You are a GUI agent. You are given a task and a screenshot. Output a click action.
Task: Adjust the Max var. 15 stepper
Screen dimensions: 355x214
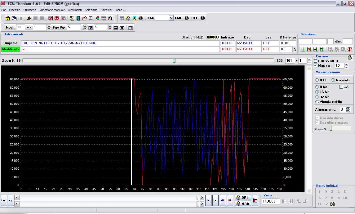coord(346,66)
